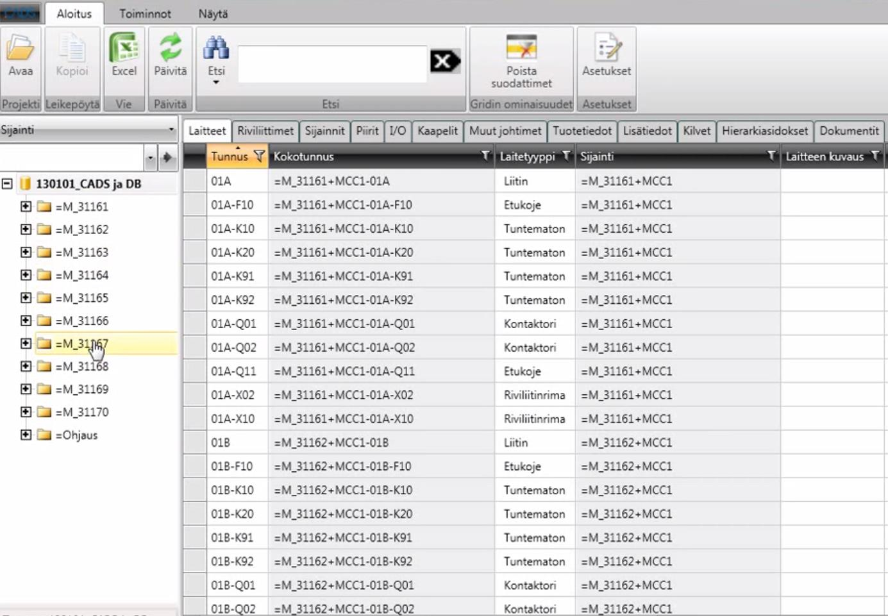This screenshot has height=616, width=888.
Task: Select row header of device 01B
Action: pos(194,442)
